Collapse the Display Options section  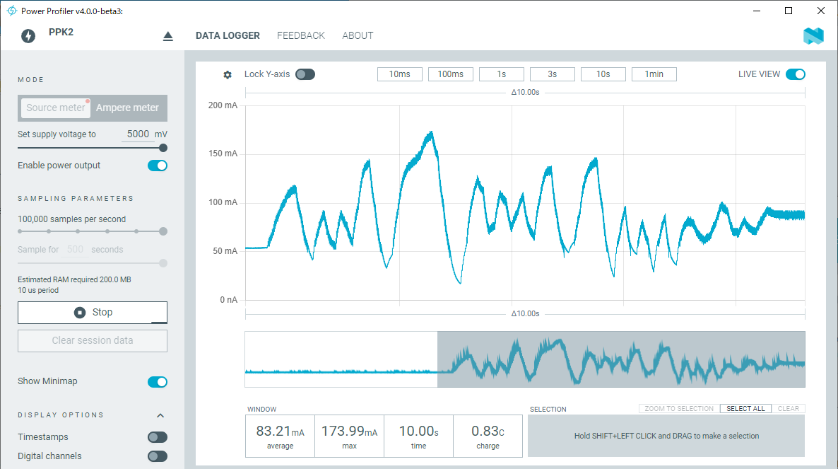pos(160,415)
